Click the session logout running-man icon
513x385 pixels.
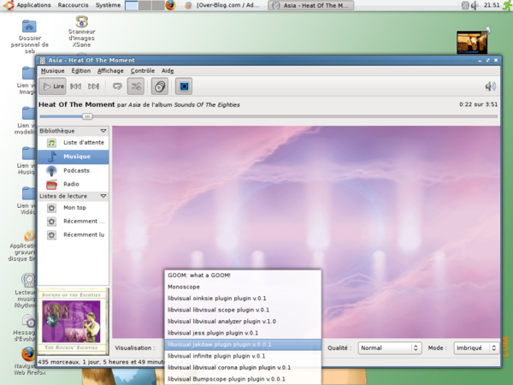[x=507, y=5]
